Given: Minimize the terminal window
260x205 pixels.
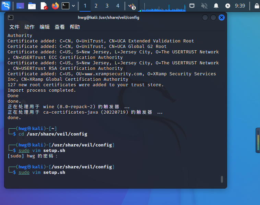Looking at the screenshot, I should [x=205, y=17].
